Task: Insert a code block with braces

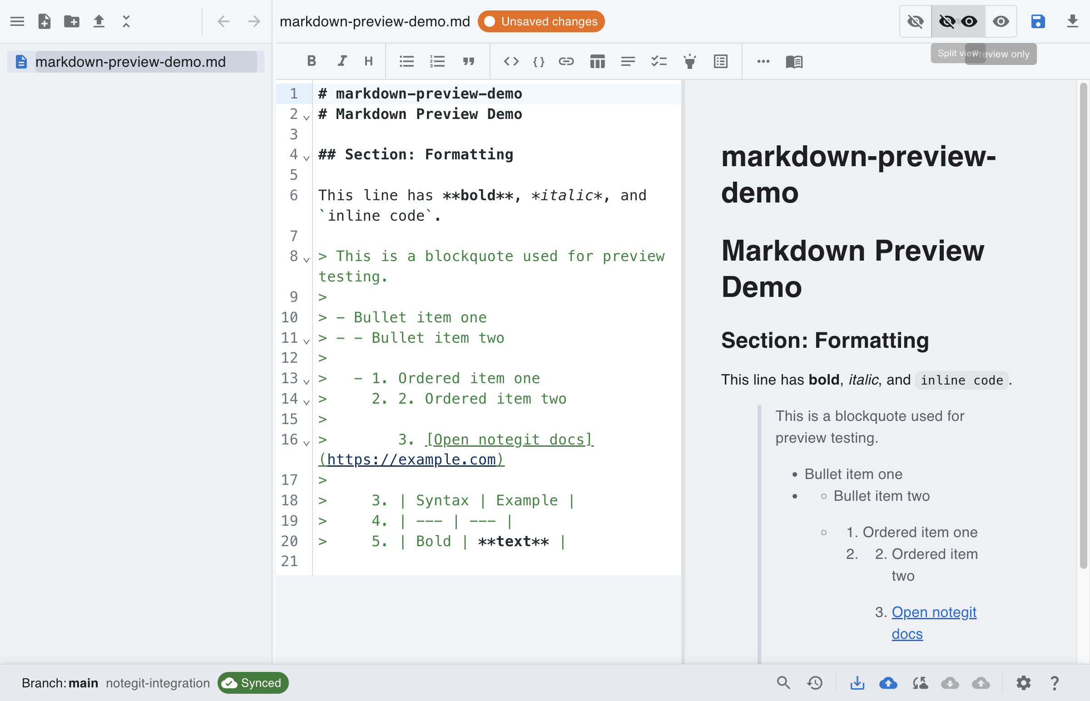Action: (x=539, y=61)
